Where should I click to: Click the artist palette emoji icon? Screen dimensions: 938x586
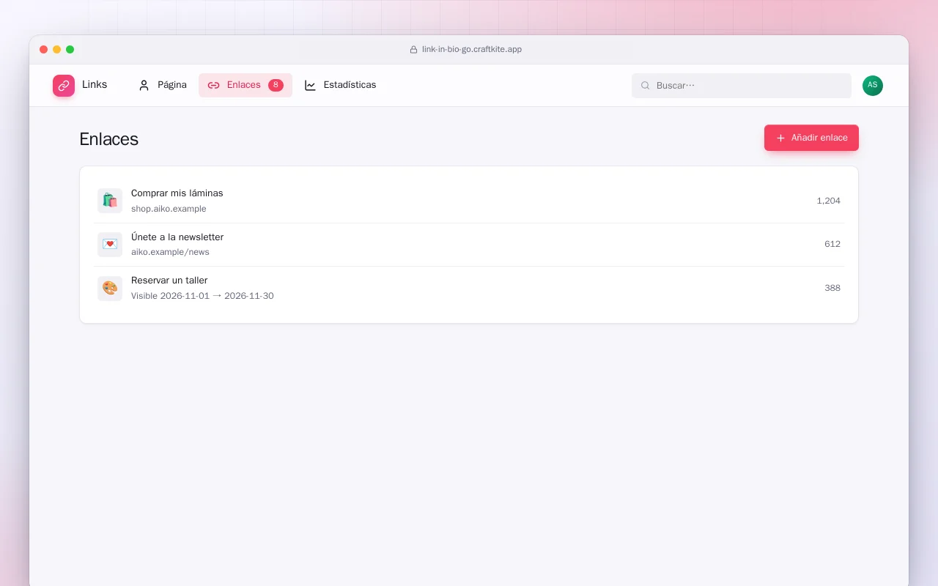click(x=110, y=288)
